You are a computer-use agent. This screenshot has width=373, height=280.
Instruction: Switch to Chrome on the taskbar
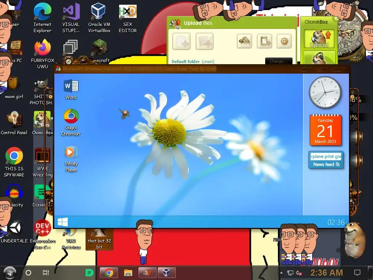click(109, 273)
